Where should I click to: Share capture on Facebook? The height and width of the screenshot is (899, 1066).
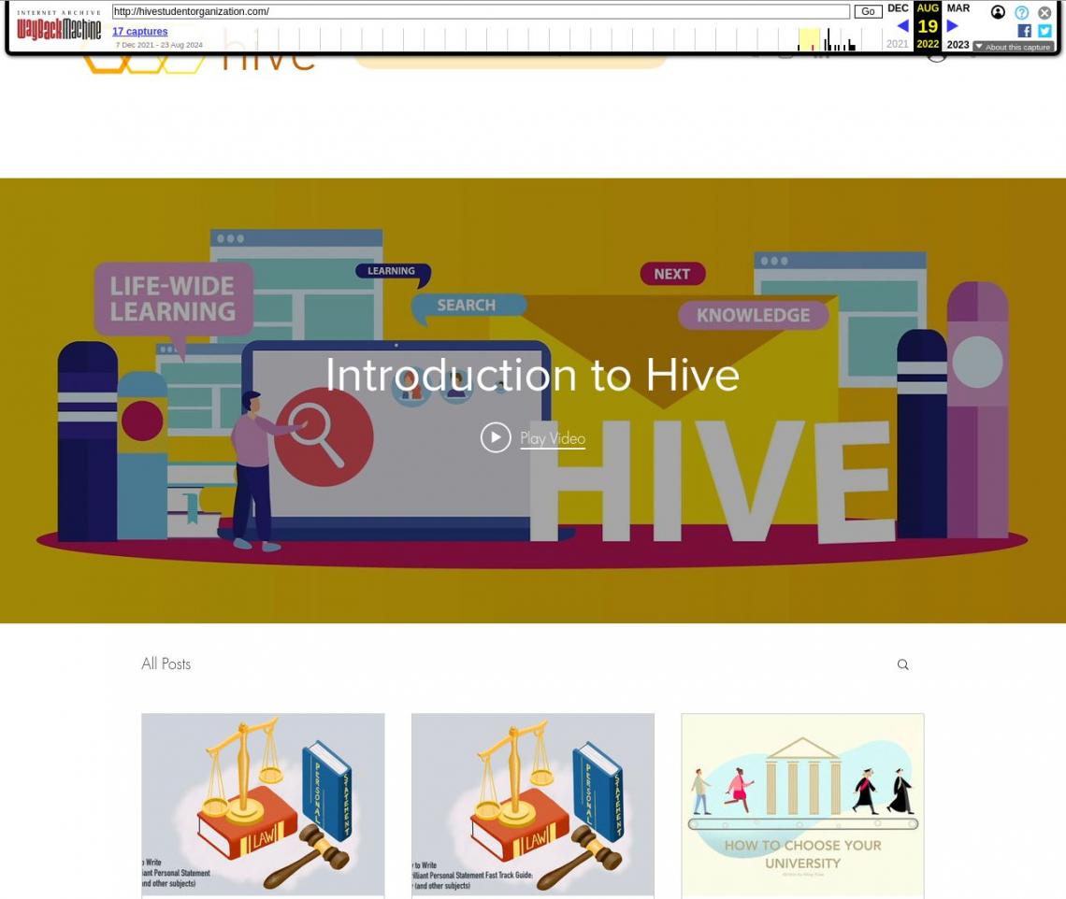[x=1024, y=31]
